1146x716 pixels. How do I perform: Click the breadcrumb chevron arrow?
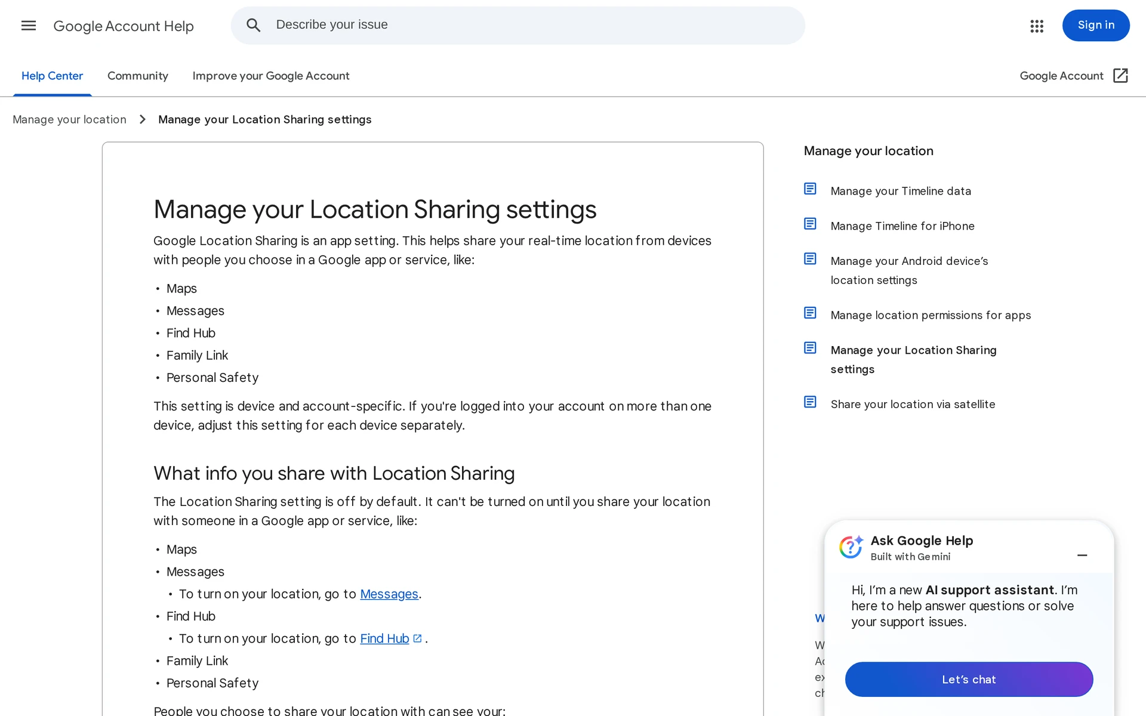(x=143, y=119)
